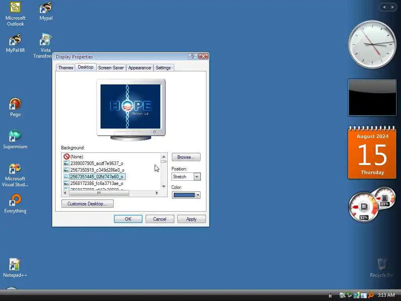Select the MyPal 68 desktop icon
This screenshot has width=401, height=301.
click(15, 44)
